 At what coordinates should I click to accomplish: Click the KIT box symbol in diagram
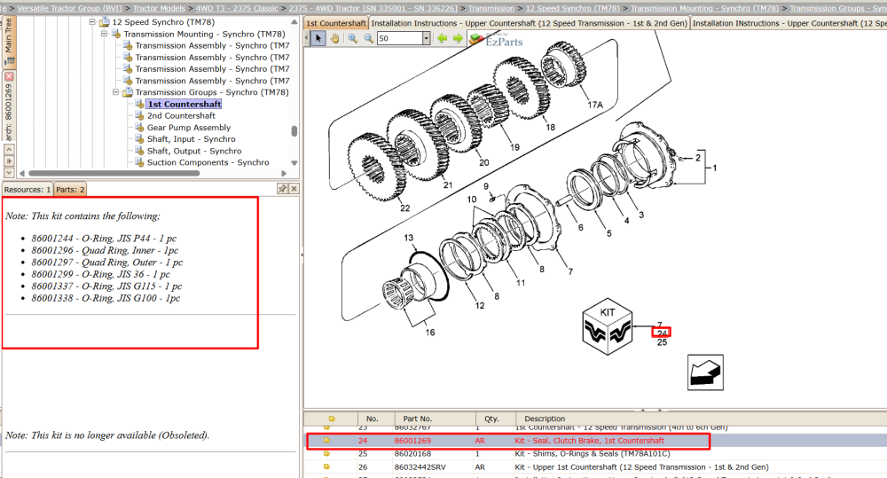[x=608, y=326]
